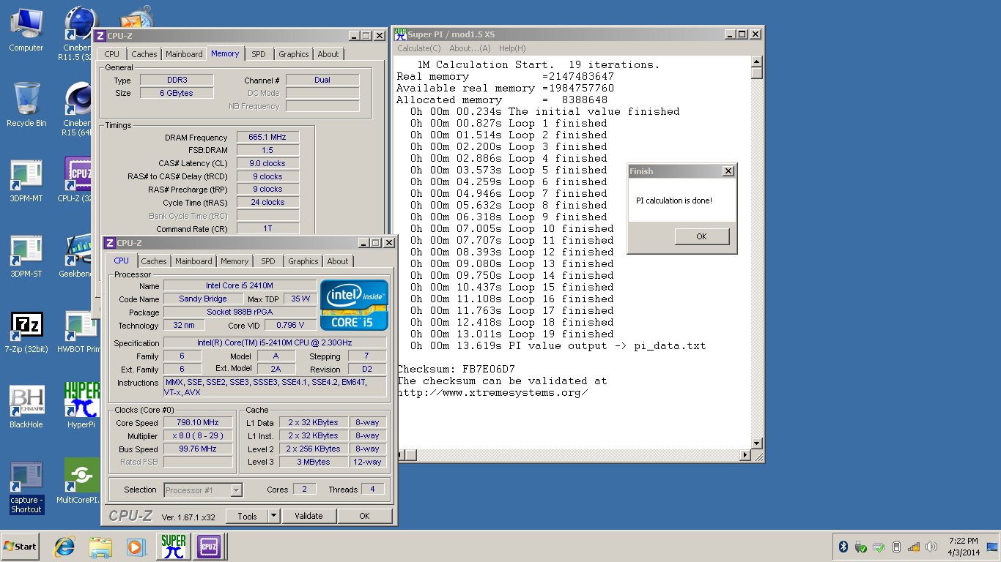
Task: Open Internet Explorer from the taskbar
Action: 64,547
